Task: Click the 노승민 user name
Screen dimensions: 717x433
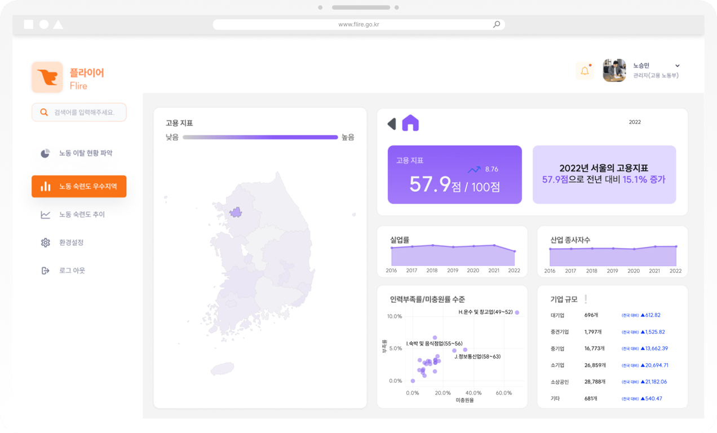Action: (641, 65)
